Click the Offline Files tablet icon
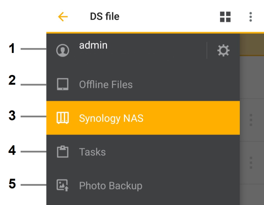264x205 pixels. [x=62, y=84]
